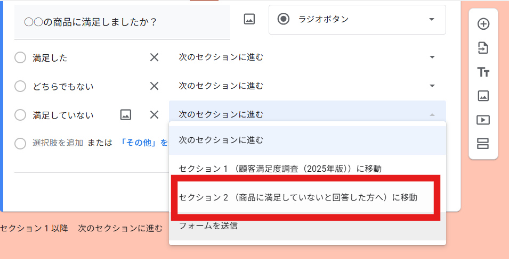Add an image from the side toolbar

point(483,96)
